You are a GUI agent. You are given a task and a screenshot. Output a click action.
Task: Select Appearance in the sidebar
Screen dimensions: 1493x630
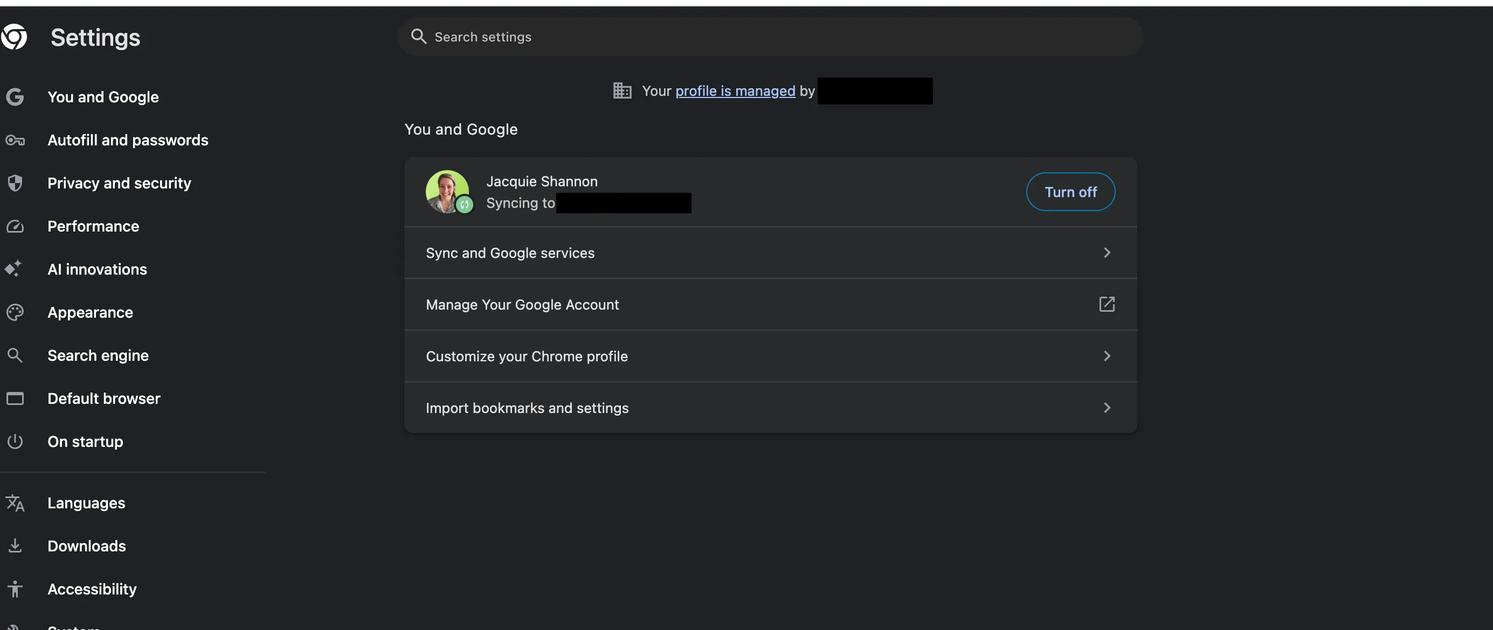(x=91, y=312)
